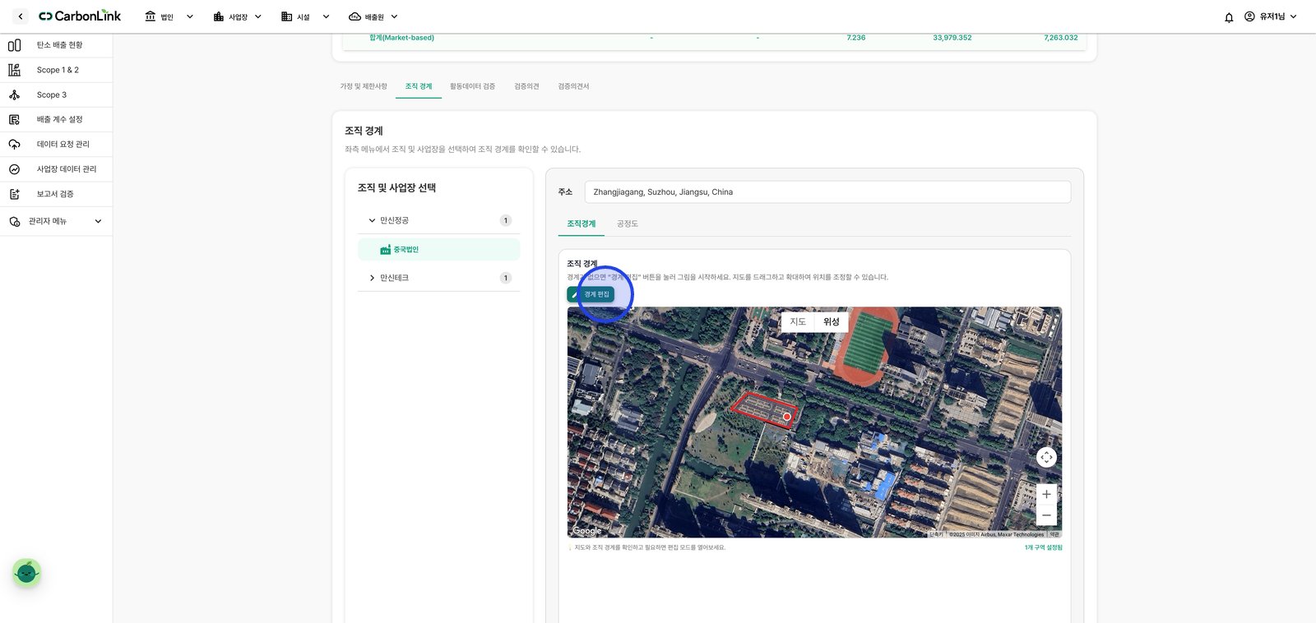Select the 공정도 tab
This screenshot has height=623, width=1316.
(628, 224)
